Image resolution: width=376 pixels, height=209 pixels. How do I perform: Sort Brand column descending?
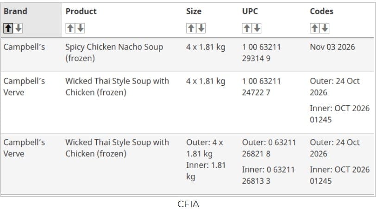point(18,28)
